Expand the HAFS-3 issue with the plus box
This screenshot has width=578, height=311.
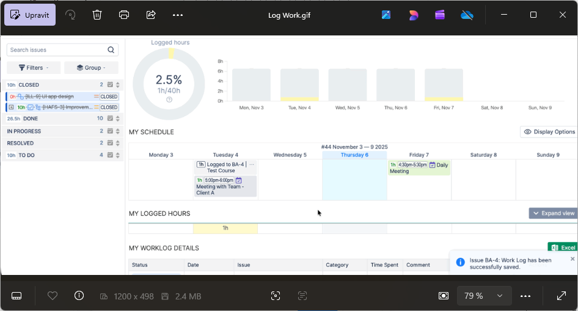coord(11,108)
